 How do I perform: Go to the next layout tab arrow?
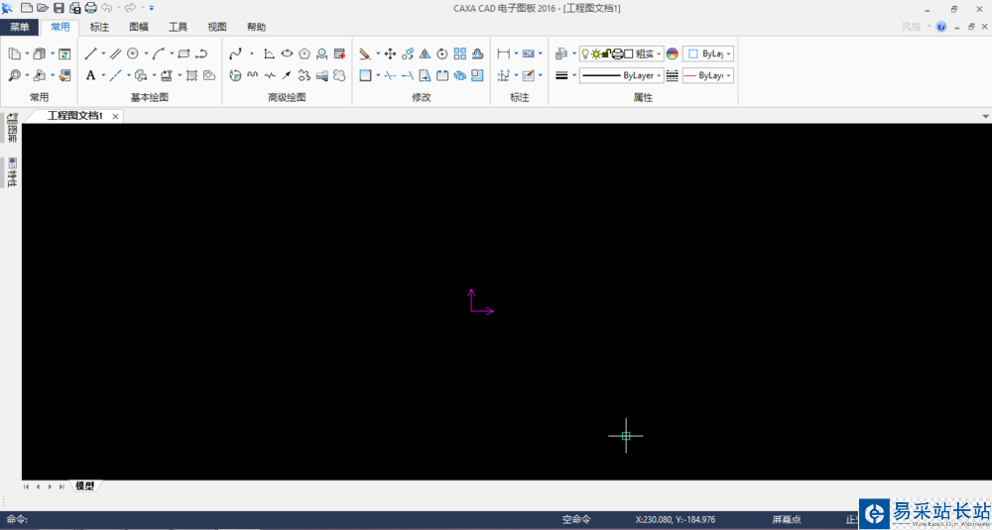pyautogui.click(x=50, y=486)
